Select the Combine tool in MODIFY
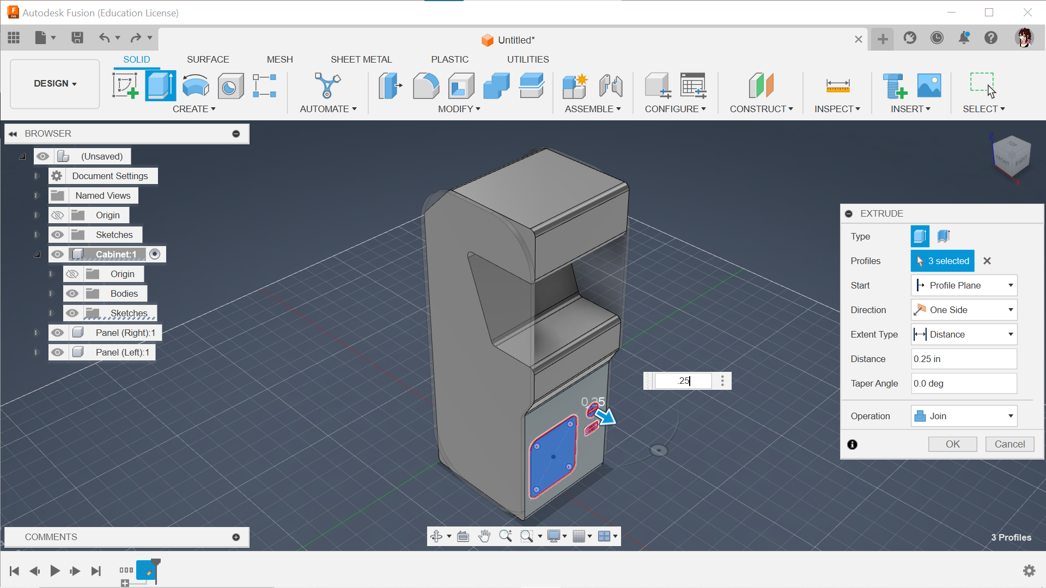 click(x=497, y=85)
